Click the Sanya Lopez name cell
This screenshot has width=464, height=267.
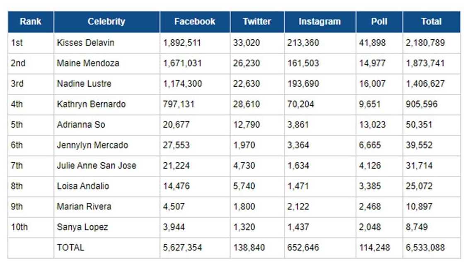coord(82,227)
